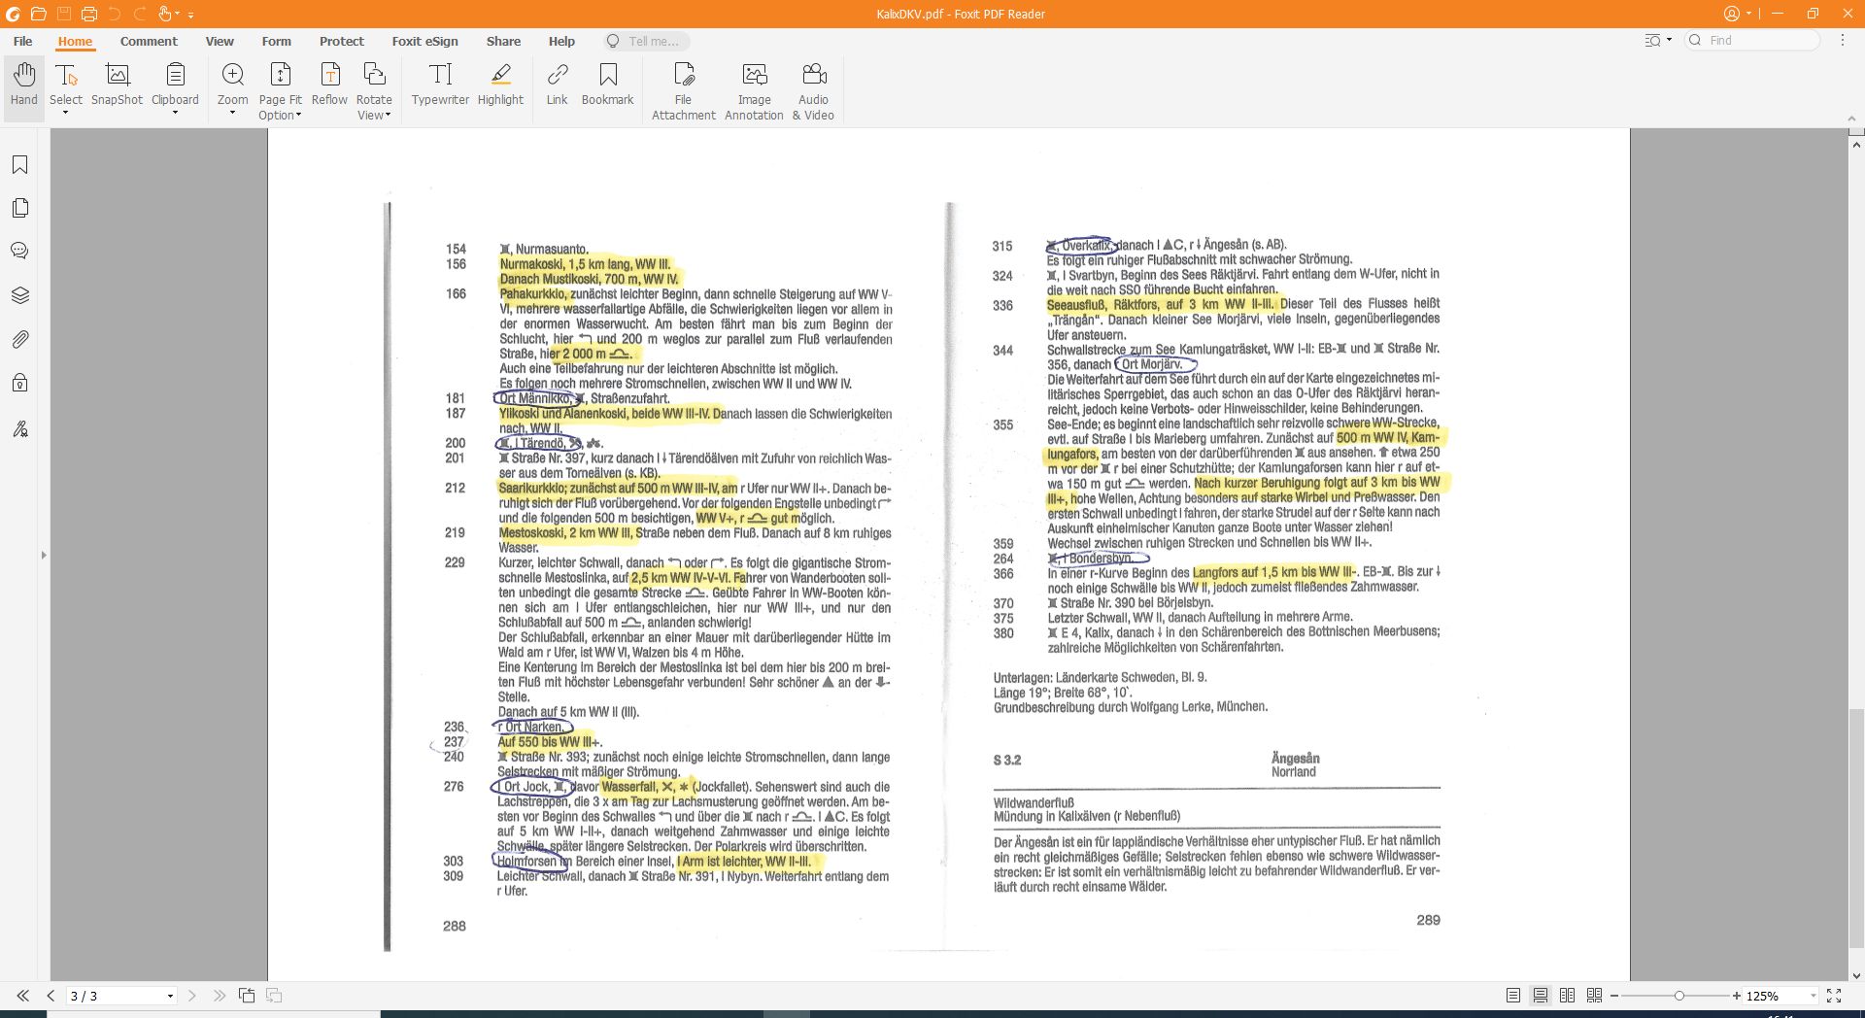
Task: Click the zoom in plus button
Action: pyautogui.click(x=1736, y=997)
